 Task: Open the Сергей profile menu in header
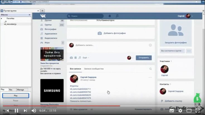(185, 16)
